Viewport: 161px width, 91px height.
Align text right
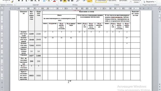[x=69, y=1]
